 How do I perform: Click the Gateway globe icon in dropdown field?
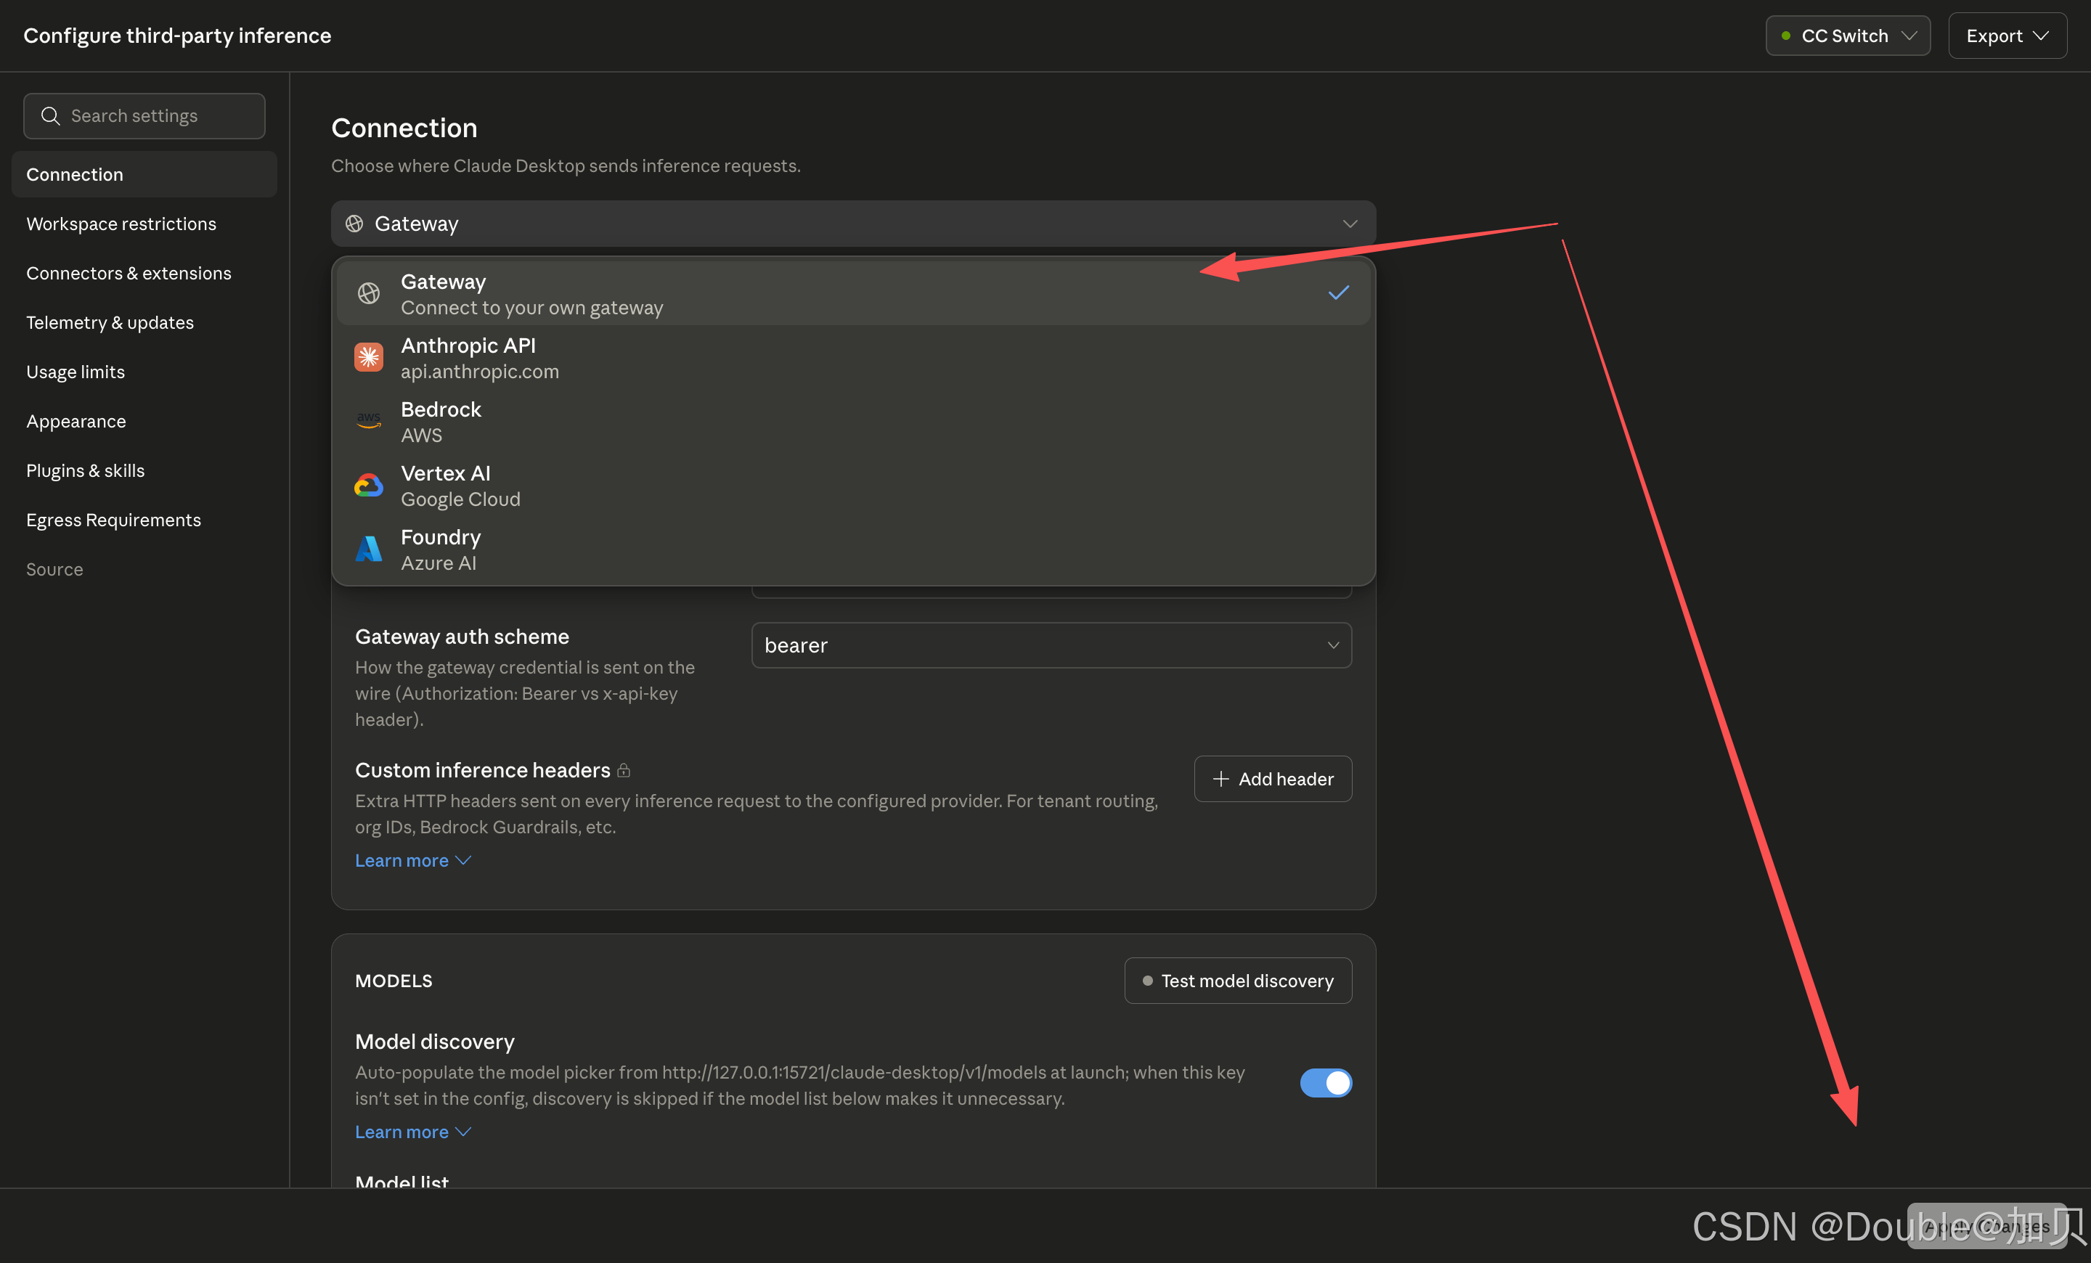[x=355, y=224]
